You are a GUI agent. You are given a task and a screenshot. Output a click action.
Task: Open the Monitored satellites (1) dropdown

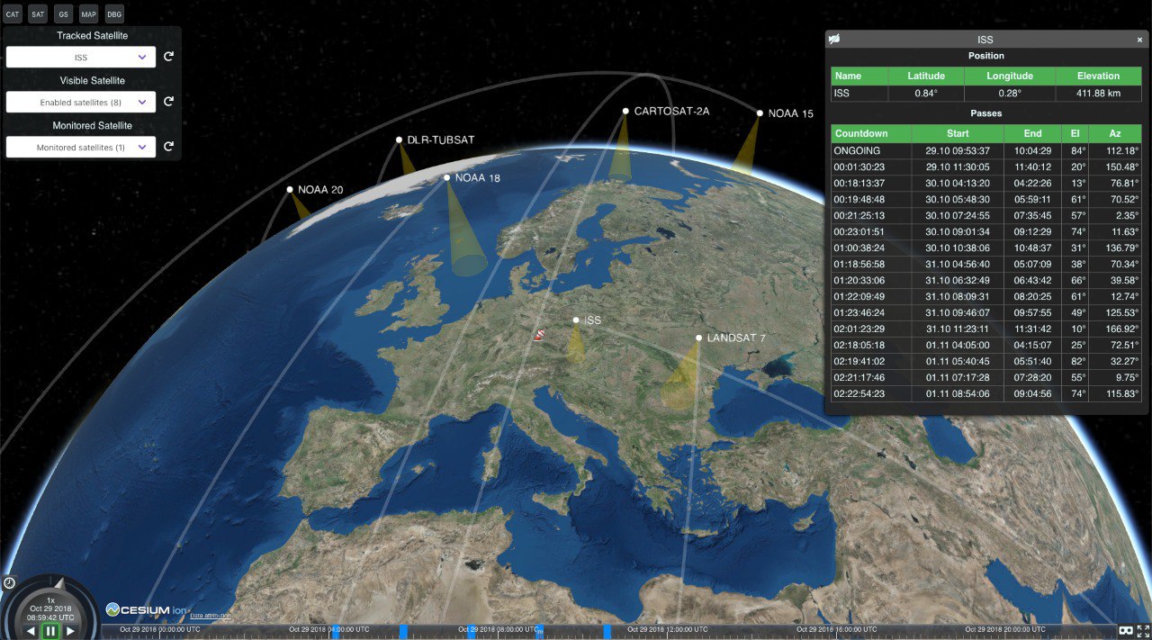pos(81,147)
